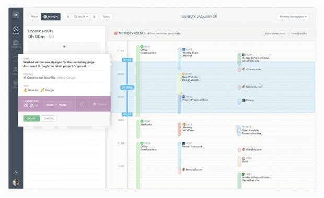
Task: Click the timer stopwatch icon in logged time bar
Action: click(82, 104)
